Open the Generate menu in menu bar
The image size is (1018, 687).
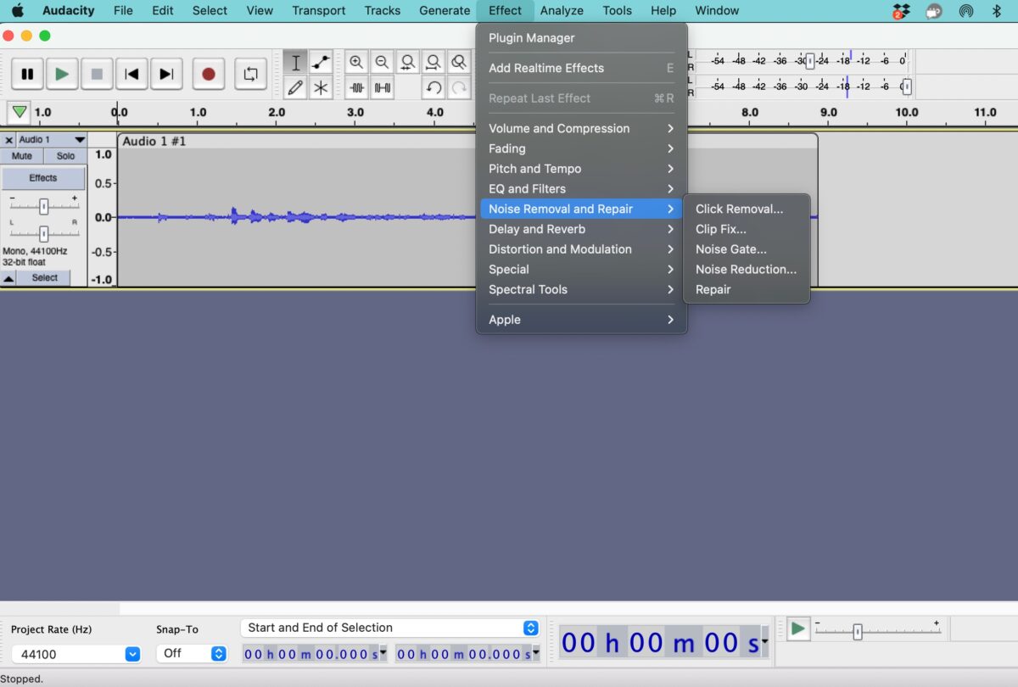pyautogui.click(x=445, y=10)
